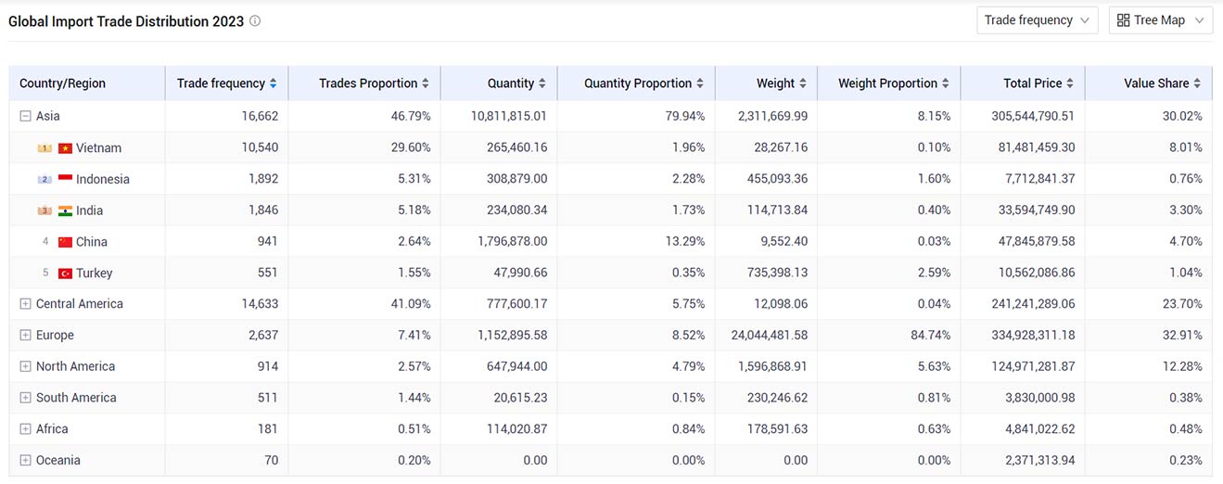The height and width of the screenshot is (484, 1223).
Task: Expand the South America row
Action: pyautogui.click(x=25, y=398)
